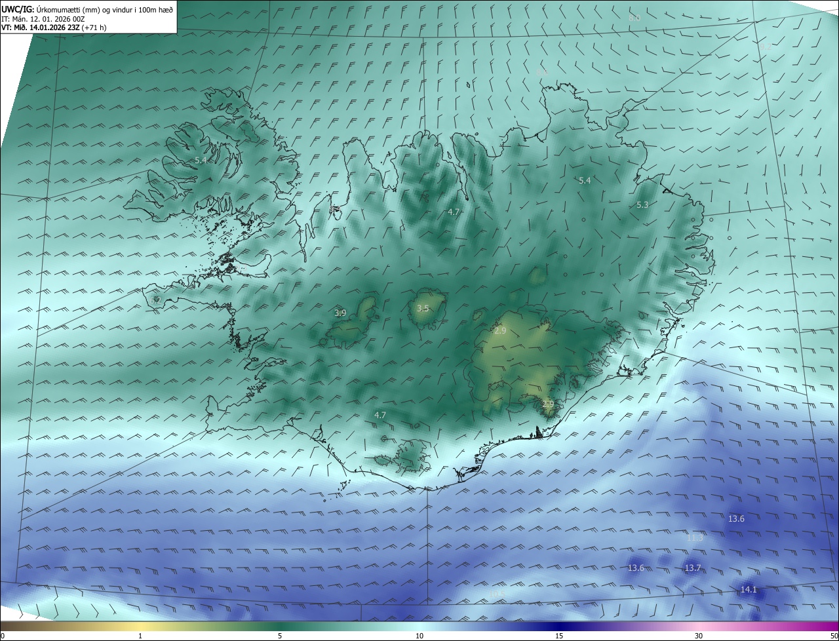
Task: Click the 10 tick on the color scale
Action: 419,636
